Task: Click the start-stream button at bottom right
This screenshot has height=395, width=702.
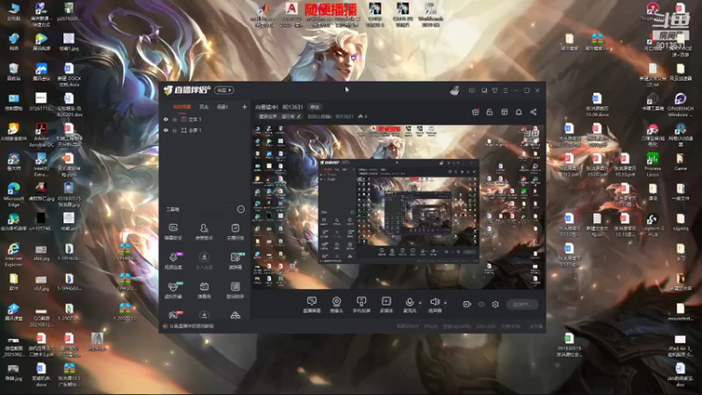Action: pyautogui.click(x=522, y=305)
